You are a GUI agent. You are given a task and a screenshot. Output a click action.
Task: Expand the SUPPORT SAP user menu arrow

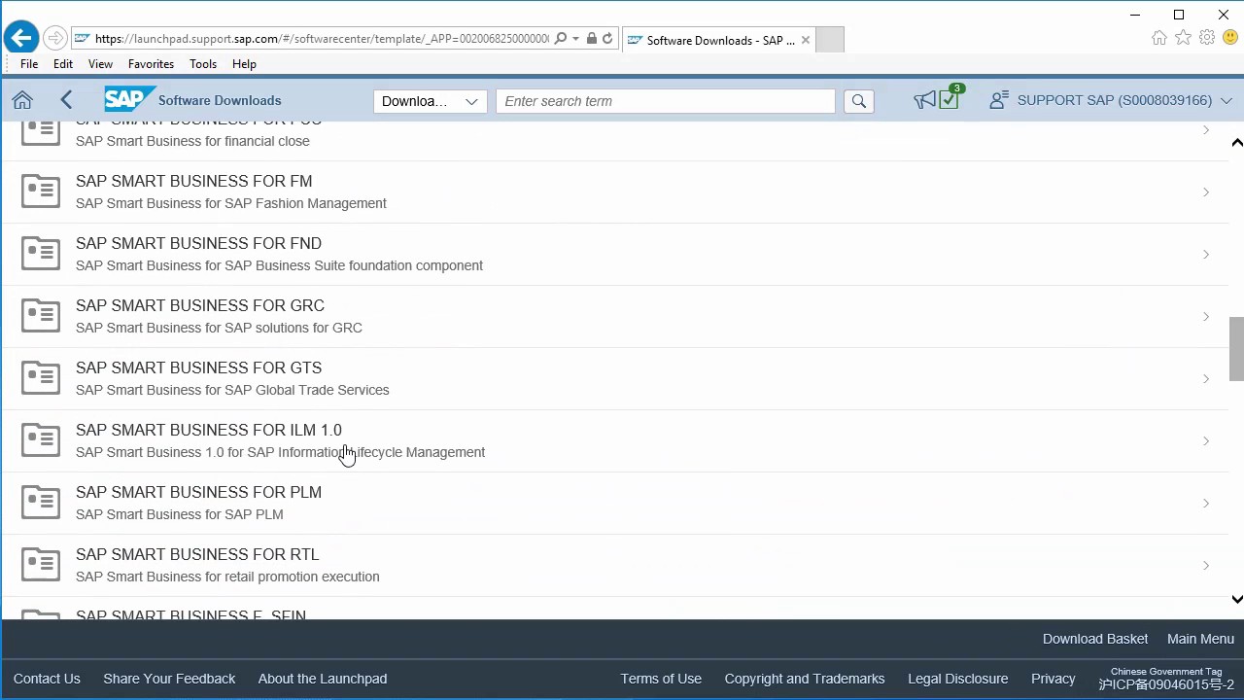pos(1226,100)
